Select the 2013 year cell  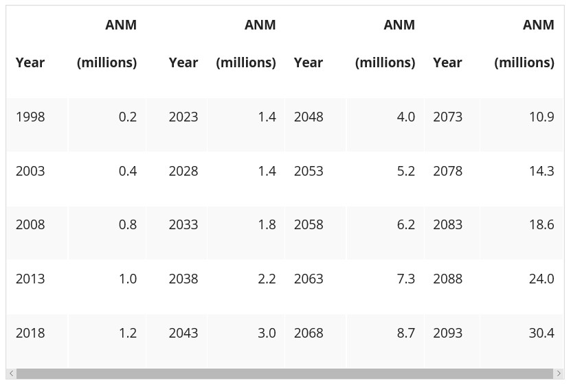30,279
